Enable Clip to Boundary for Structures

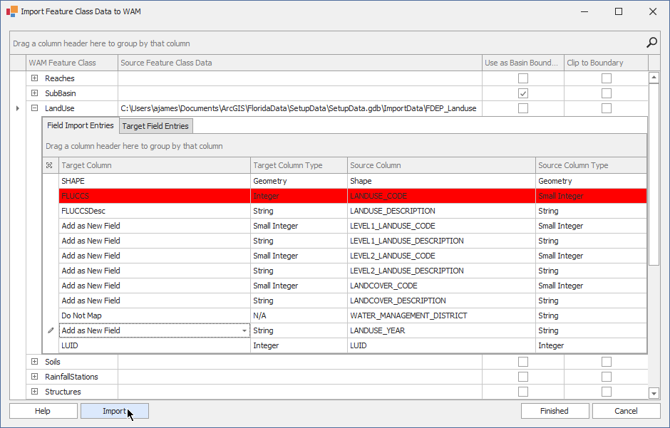coord(607,392)
